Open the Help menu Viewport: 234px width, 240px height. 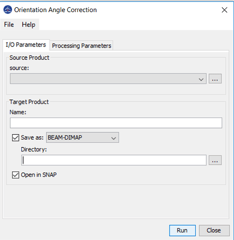28,24
